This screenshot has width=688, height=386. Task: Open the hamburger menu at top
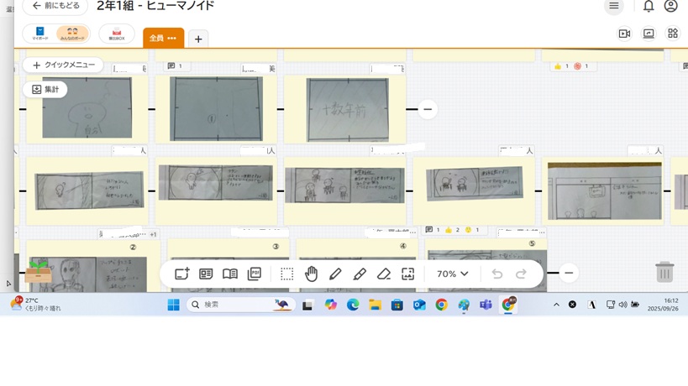(614, 6)
